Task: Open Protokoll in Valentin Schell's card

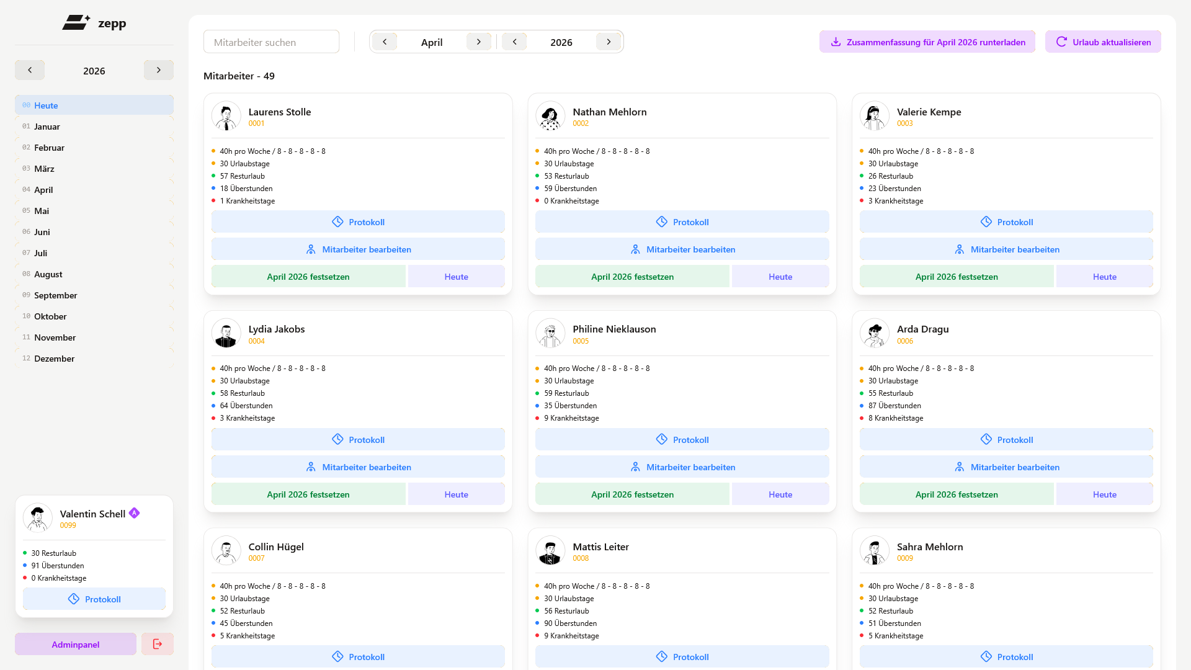Action: pos(94,599)
